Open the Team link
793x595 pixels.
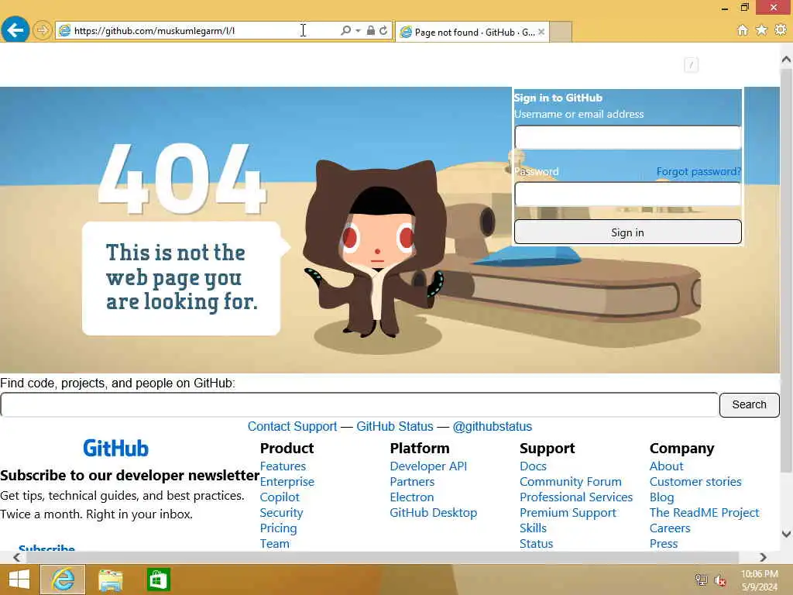point(275,543)
